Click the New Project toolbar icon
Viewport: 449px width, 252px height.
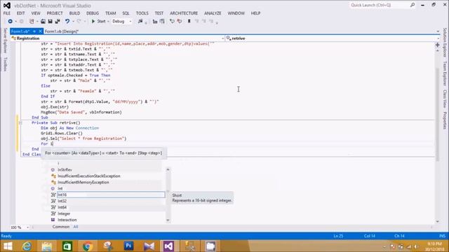[32, 22]
